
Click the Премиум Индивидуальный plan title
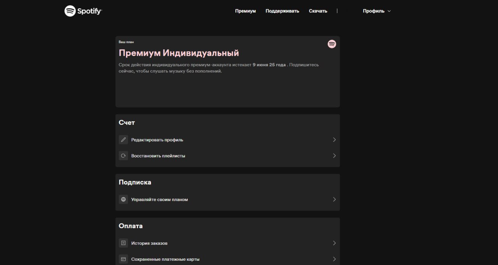[x=179, y=53]
